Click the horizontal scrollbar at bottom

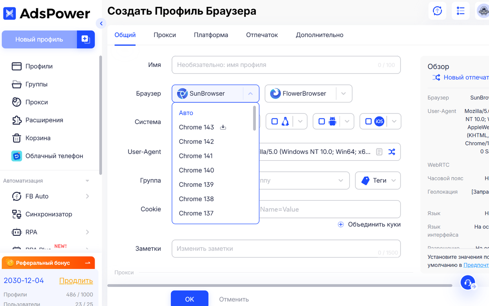point(280,286)
